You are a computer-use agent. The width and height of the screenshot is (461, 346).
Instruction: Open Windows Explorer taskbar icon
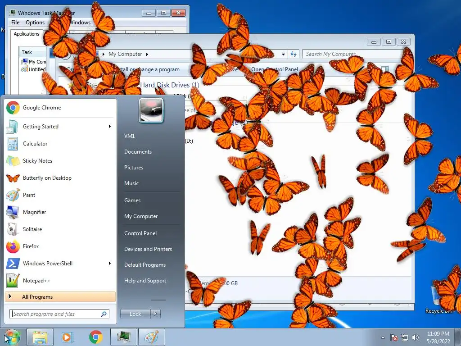pyautogui.click(x=40, y=337)
